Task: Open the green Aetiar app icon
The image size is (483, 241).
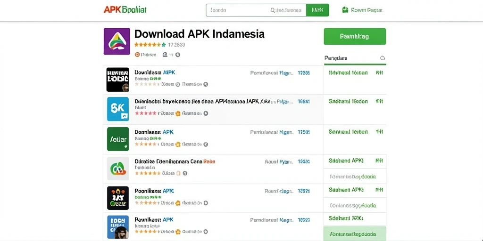Action: [117, 139]
